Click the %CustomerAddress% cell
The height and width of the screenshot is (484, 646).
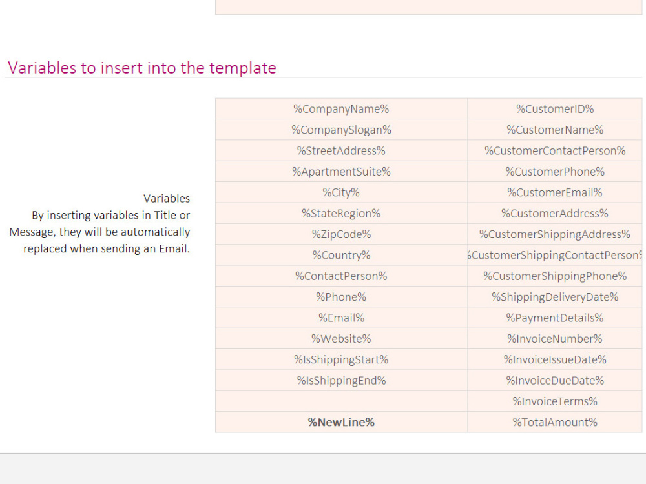pos(555,214)
